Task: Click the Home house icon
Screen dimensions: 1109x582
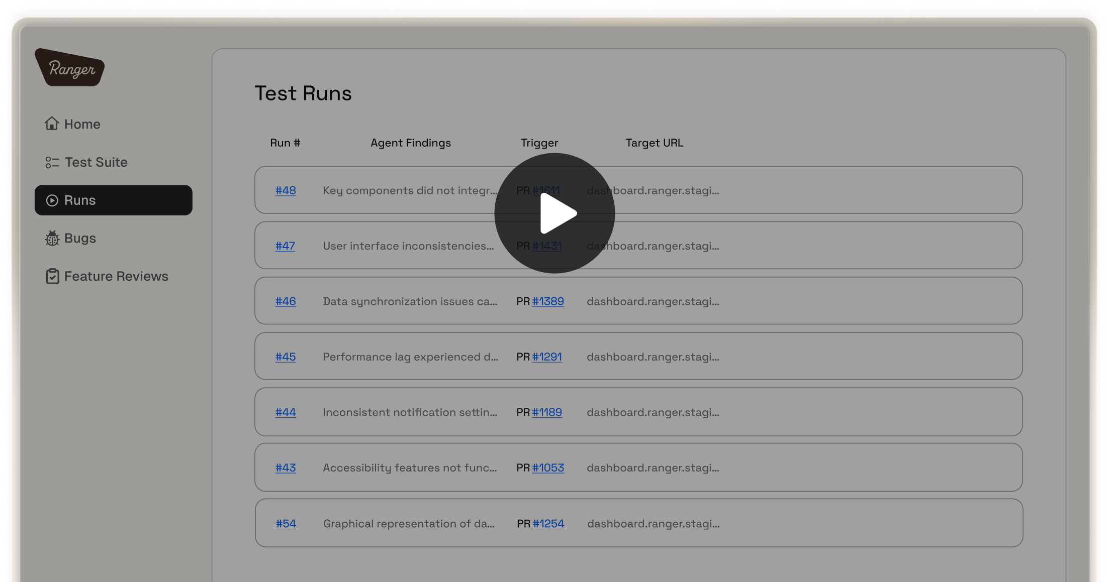Action: [52, 124]
